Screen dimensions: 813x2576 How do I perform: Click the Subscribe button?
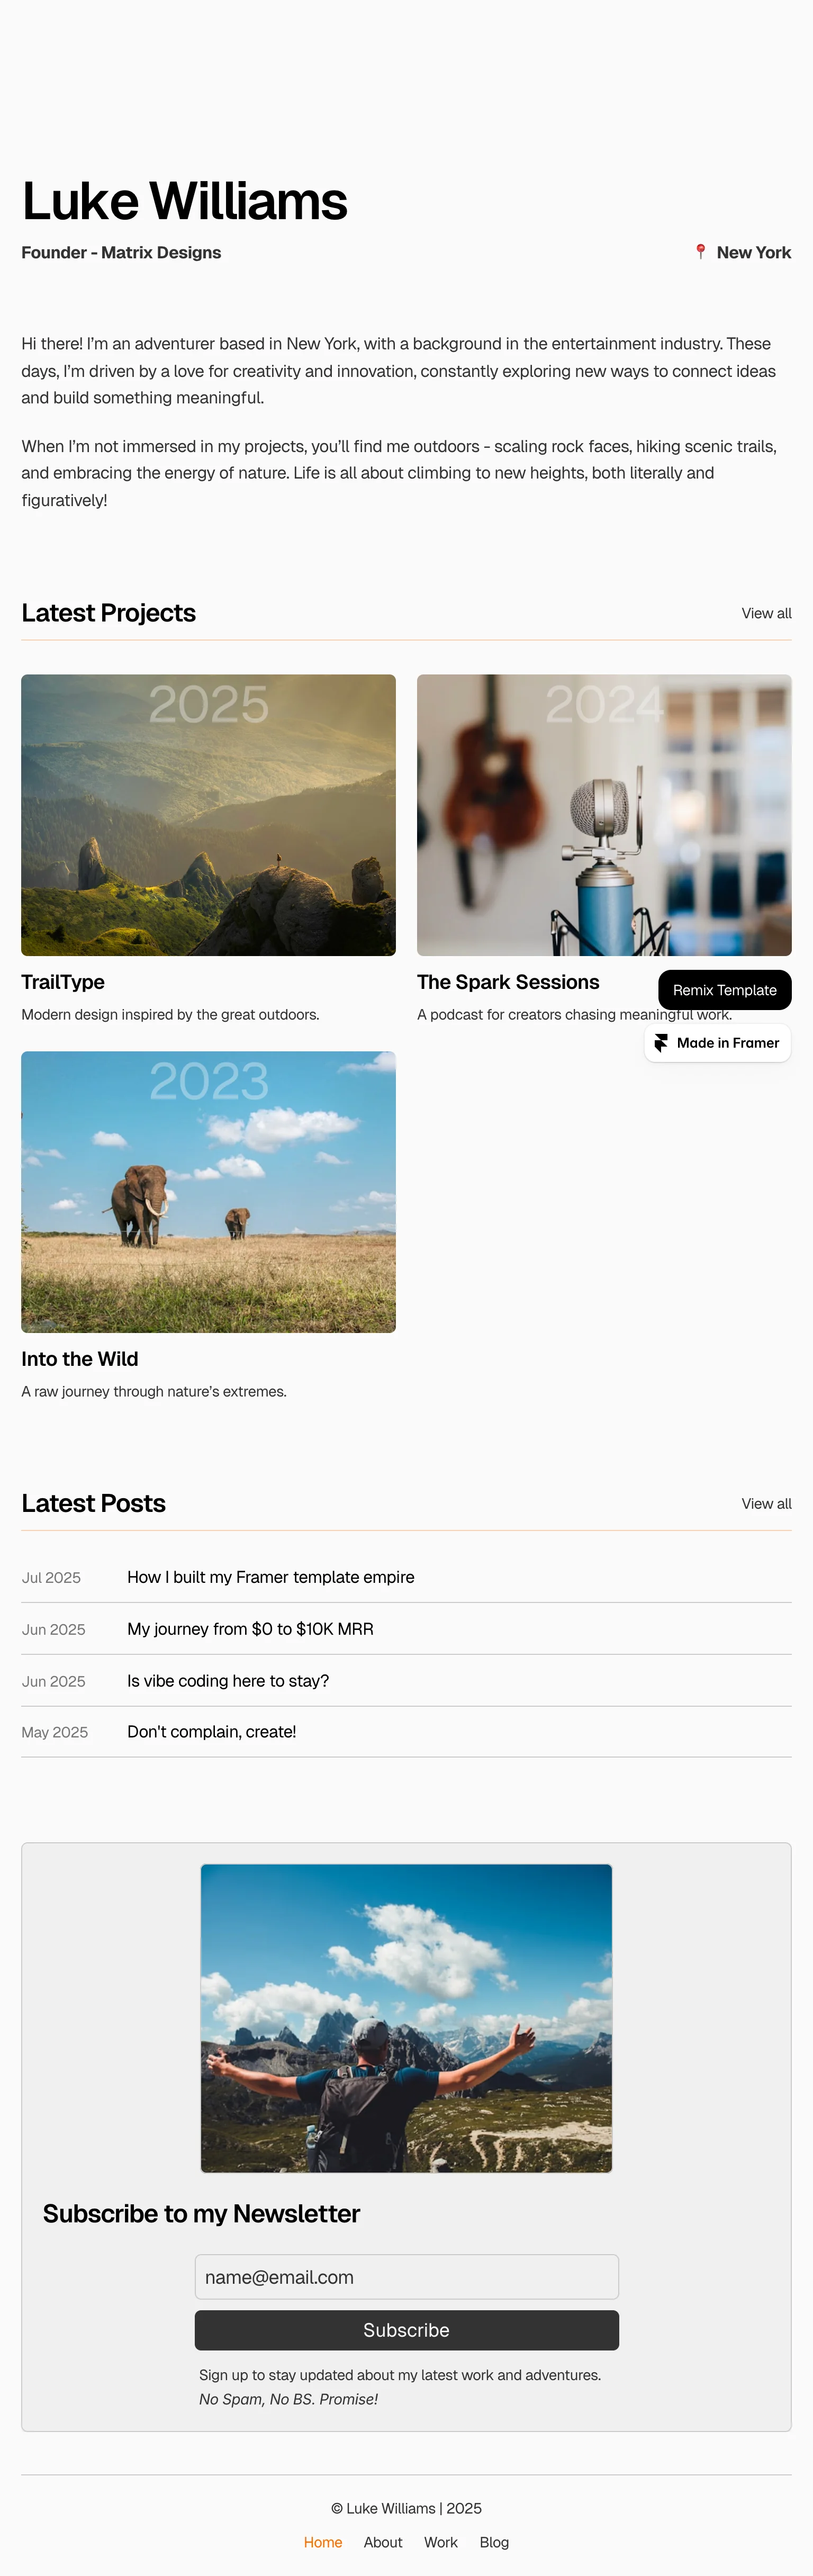click(407, 2330)
